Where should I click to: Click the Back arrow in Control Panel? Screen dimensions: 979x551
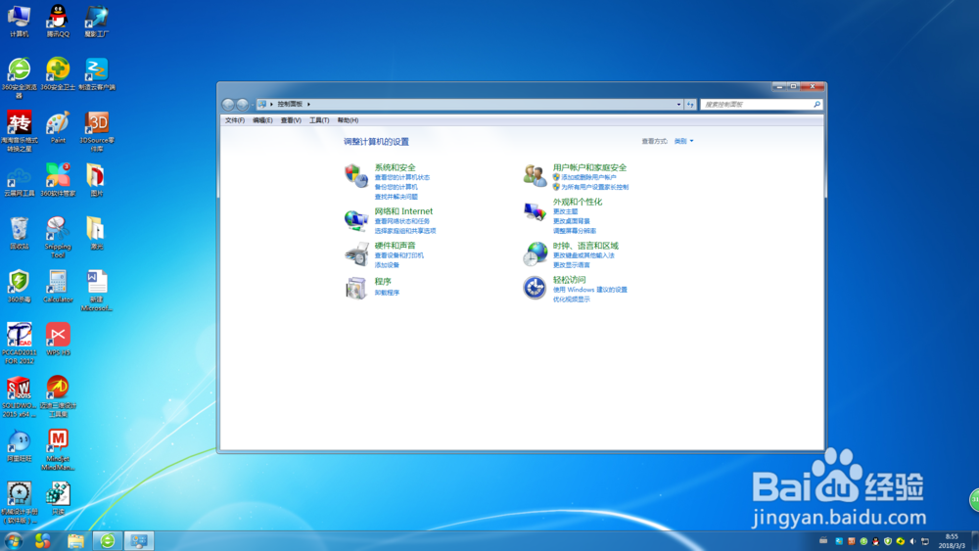pos(228,104)
